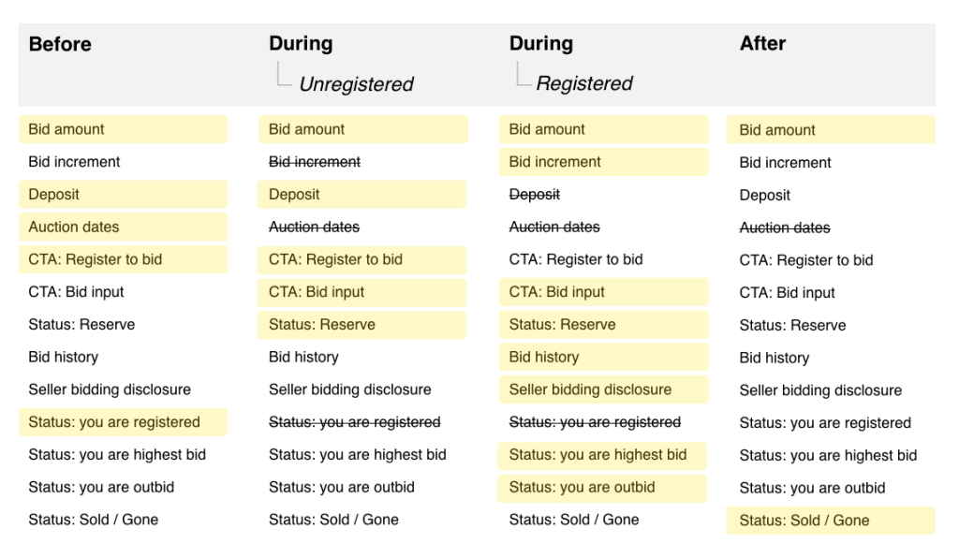Select "CTA: Bid input" in Unregistered column

(317, 292)
